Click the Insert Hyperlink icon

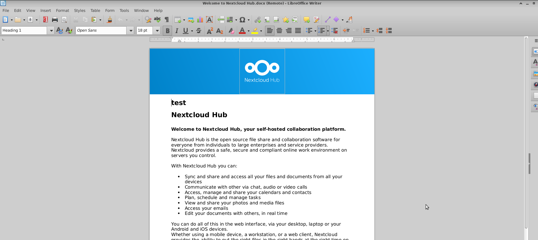[x=257, y=20]
